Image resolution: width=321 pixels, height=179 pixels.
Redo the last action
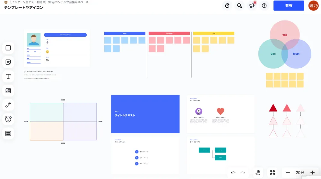(243, 173)
